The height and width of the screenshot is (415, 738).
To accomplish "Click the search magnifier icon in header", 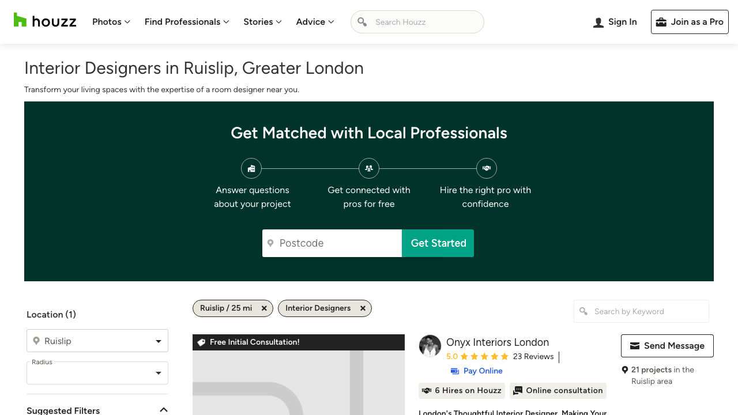I will (362, 22).
